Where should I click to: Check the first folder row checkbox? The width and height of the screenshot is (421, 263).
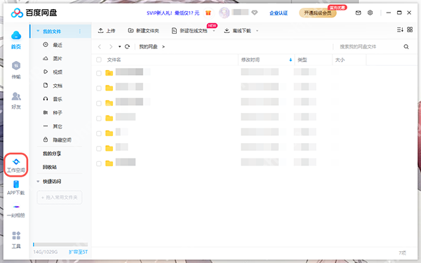pyautogui.click(x=99, y=73)
